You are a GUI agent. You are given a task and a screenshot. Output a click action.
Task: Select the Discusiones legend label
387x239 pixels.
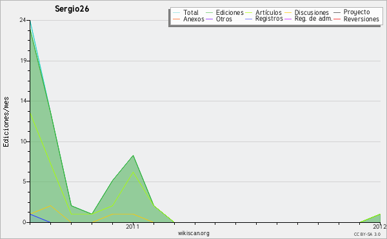pyautogui.click(x=312, y=12)
